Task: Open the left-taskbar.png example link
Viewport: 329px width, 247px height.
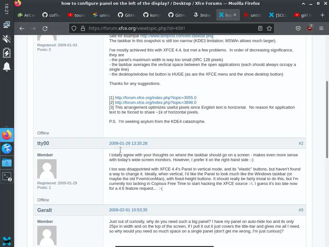Action: 177,36
